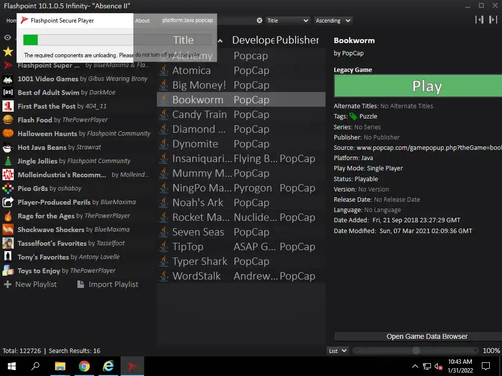
Task: Click the Java icon beside Atomica
Action: tap(164, 70)
